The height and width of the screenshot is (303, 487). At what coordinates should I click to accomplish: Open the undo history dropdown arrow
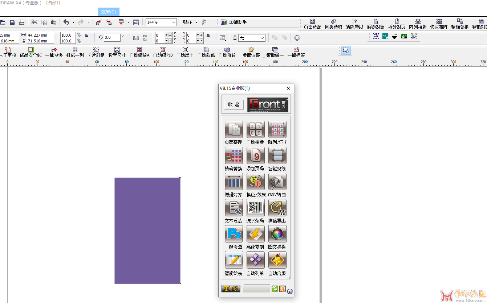pos(73,22)
